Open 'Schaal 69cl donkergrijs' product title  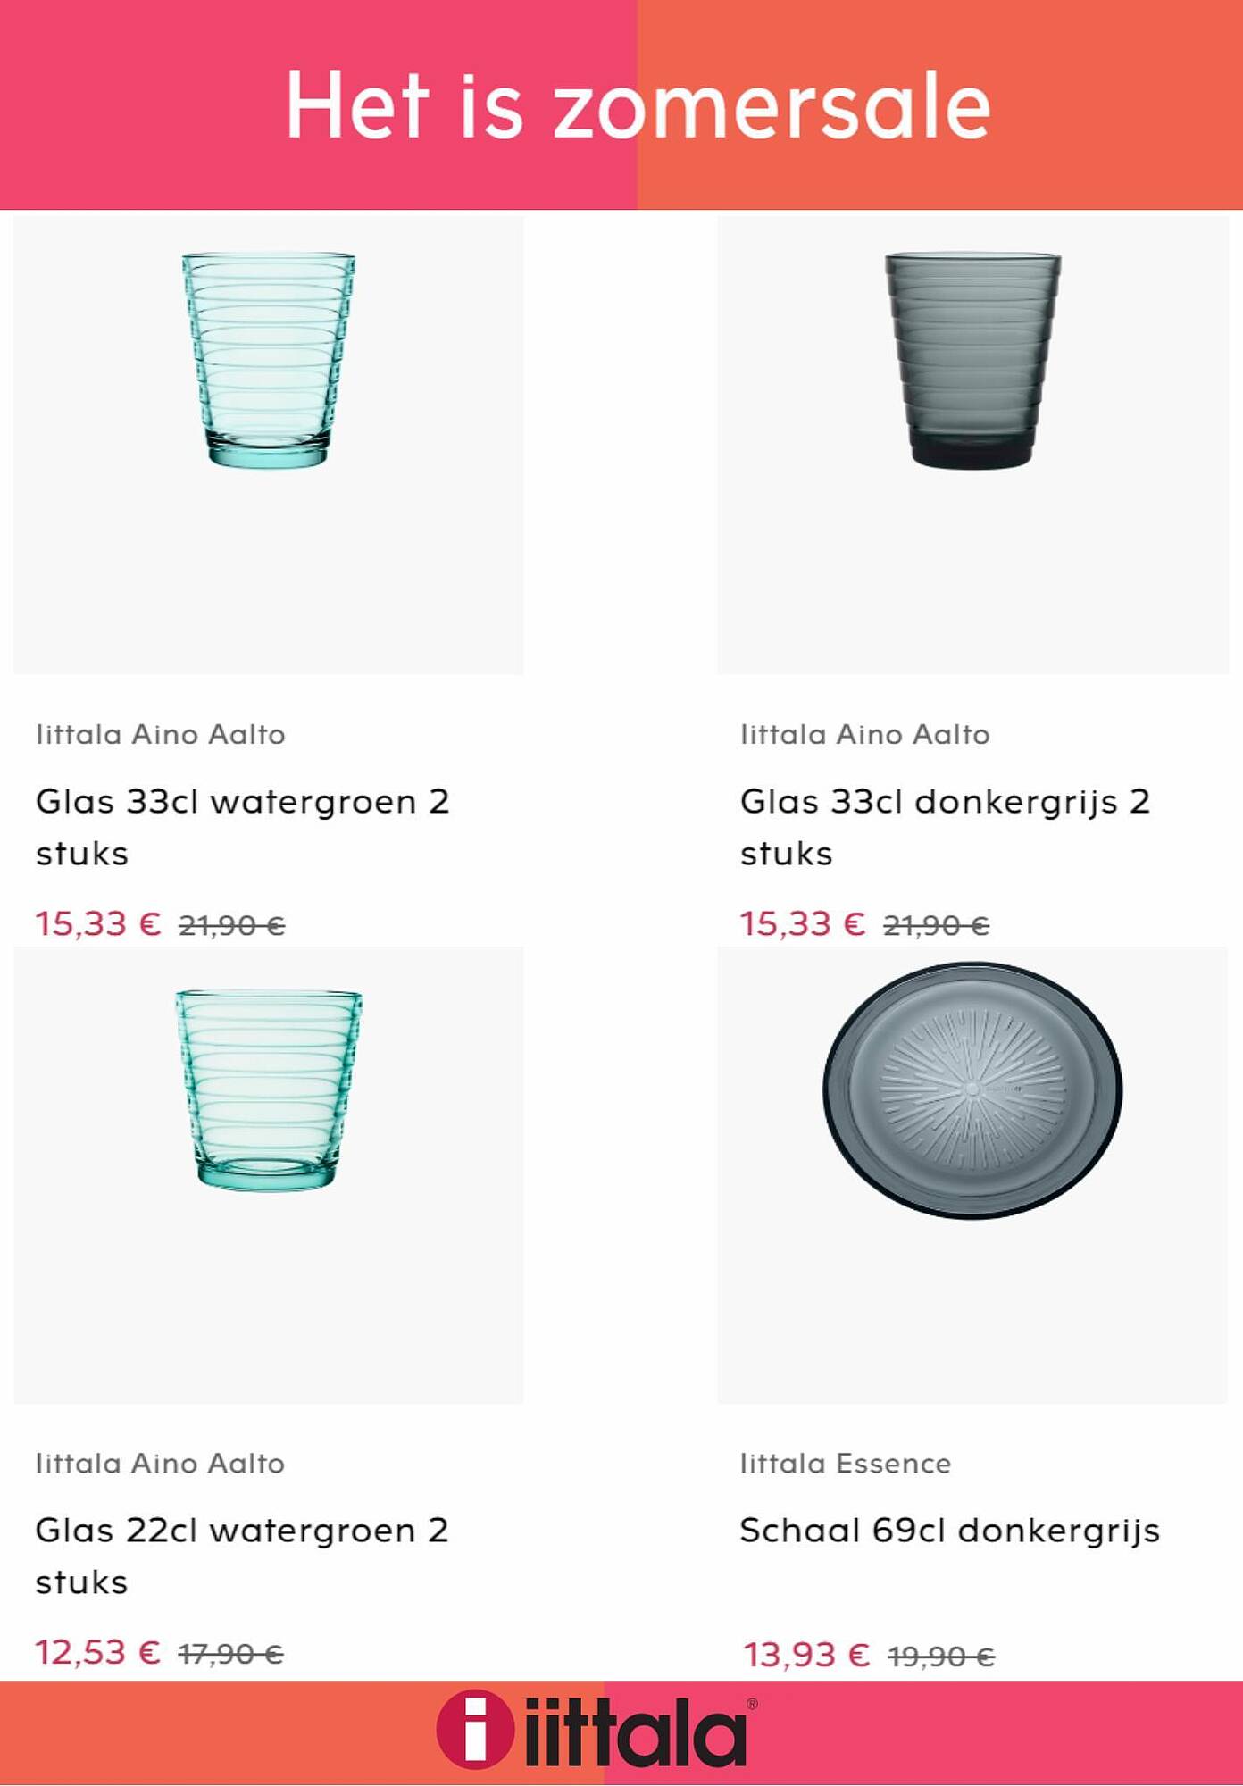click(x=950, y=1531)
